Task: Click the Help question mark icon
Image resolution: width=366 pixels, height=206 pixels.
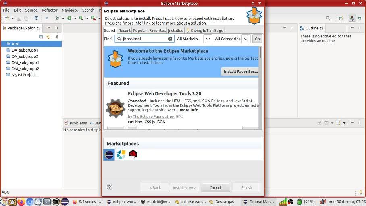Action: pyautogui.click(x=110, y=187)
